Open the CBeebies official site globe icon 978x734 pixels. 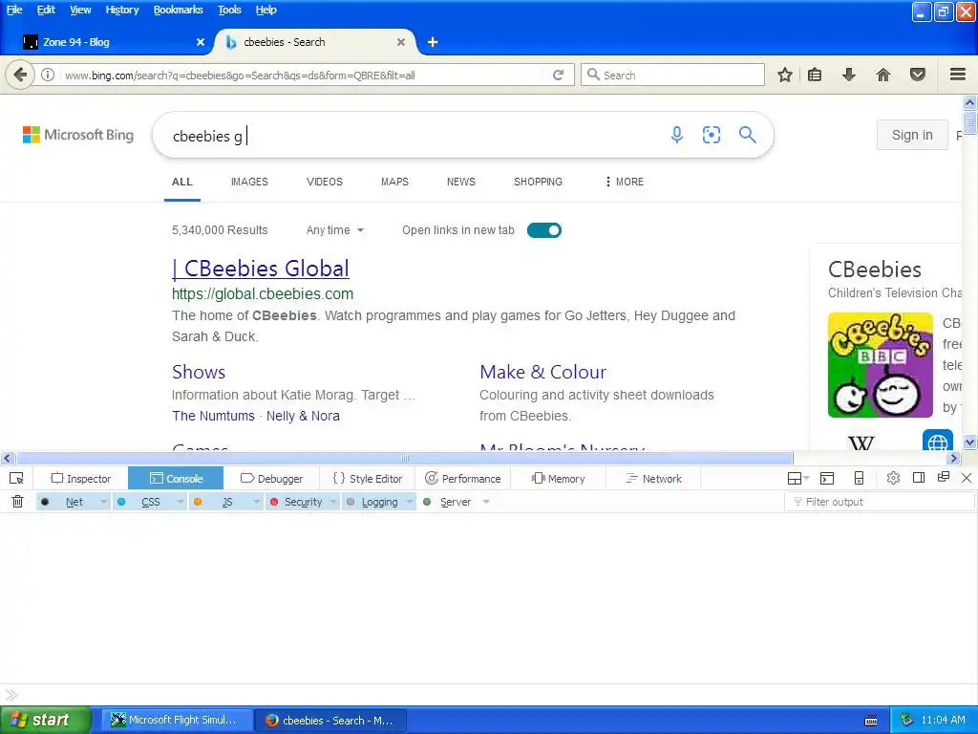pos(938,440)
